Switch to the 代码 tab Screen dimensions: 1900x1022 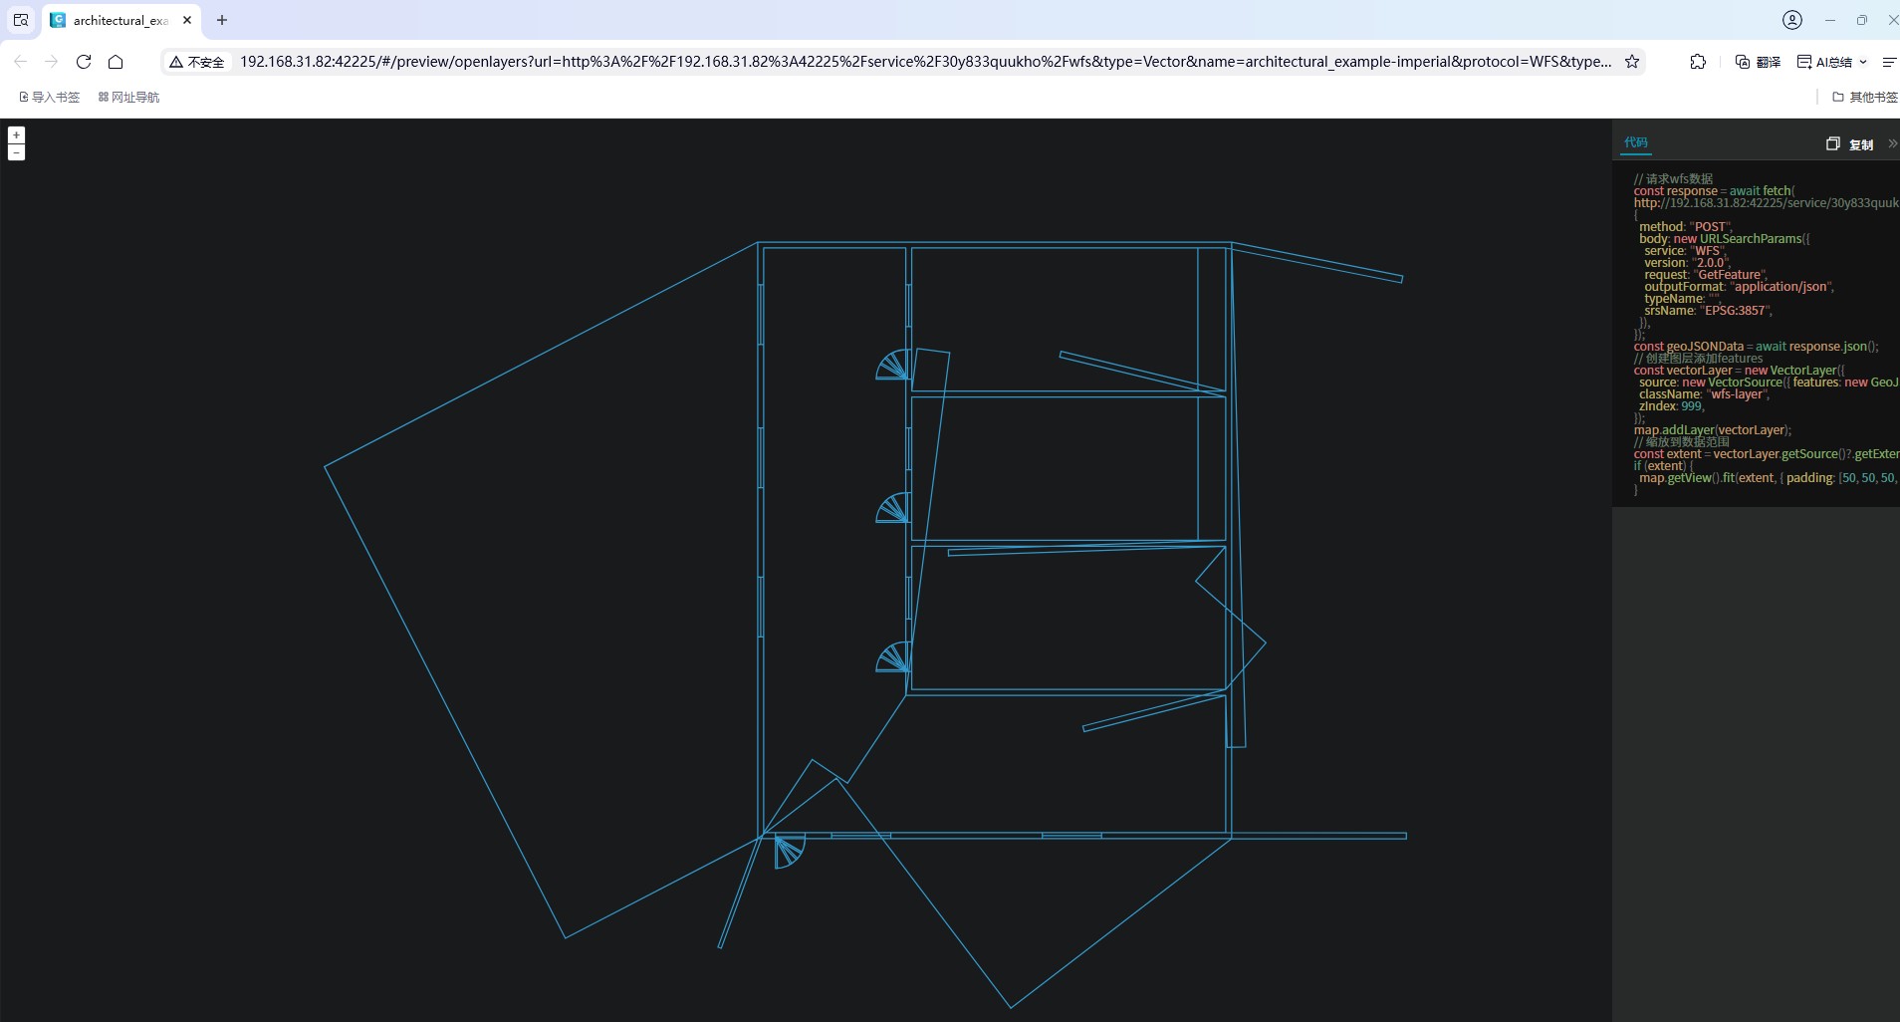pos(1635,142)
